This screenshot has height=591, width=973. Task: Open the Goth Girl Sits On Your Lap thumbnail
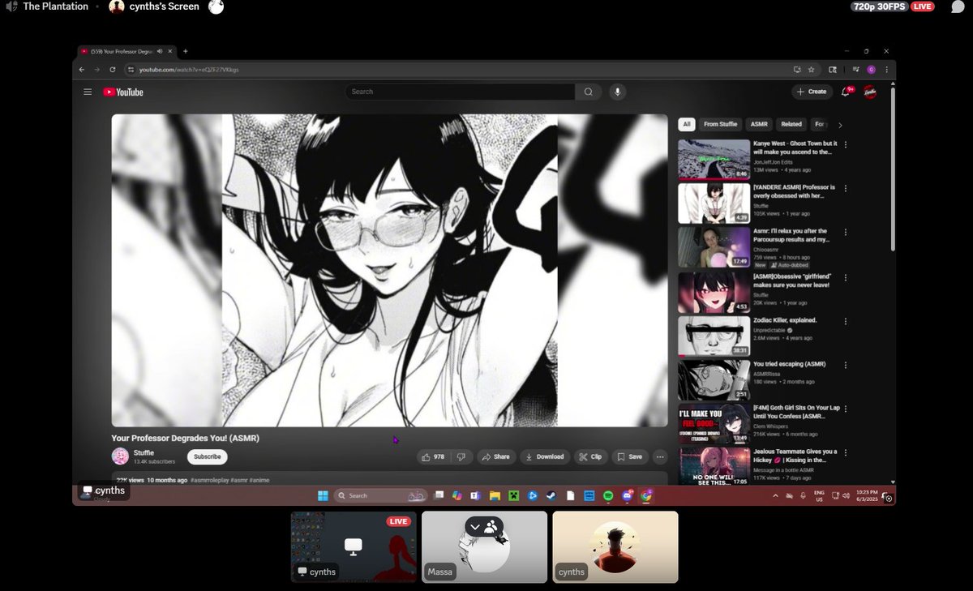(714, 424)
